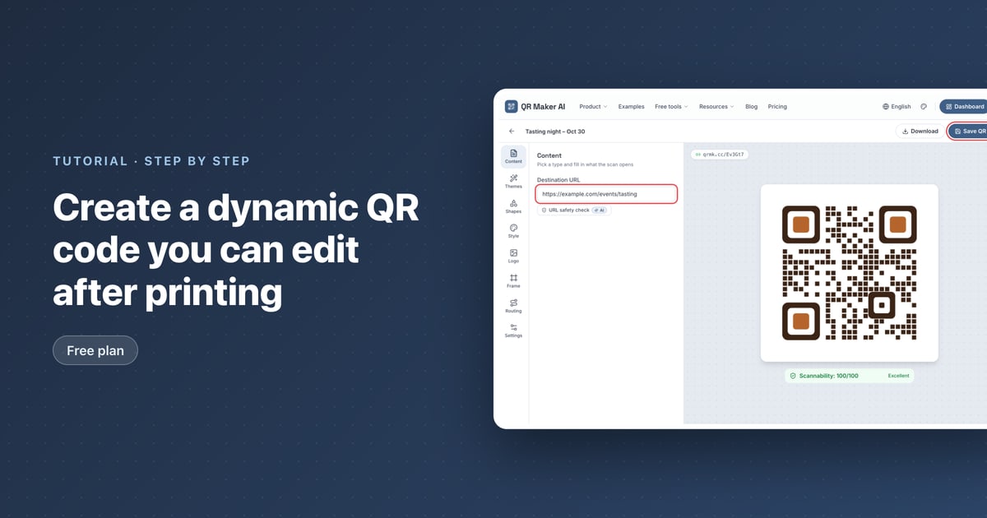The height and width of the screenshot is (518, 987).
Task: Click the QR Maker AI logo icon
Action: click(512, 106)
